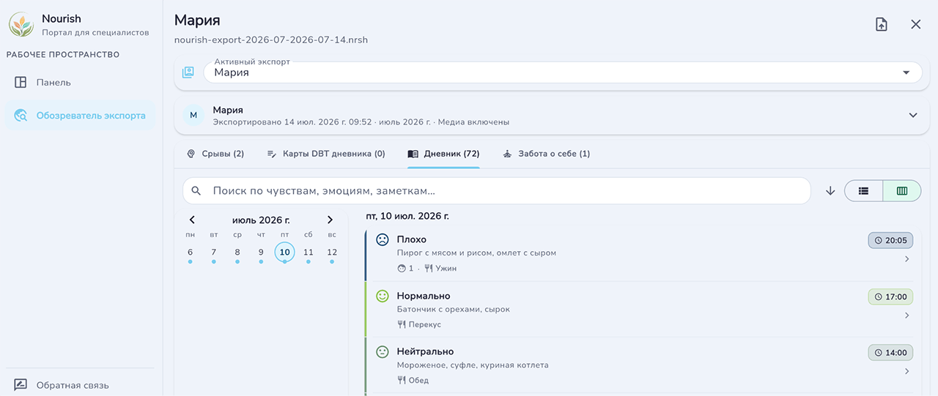Click filename nourish-export-2026-07-2026-07-14.nrsh
938x396 pixels.
(x=271, y=40)
